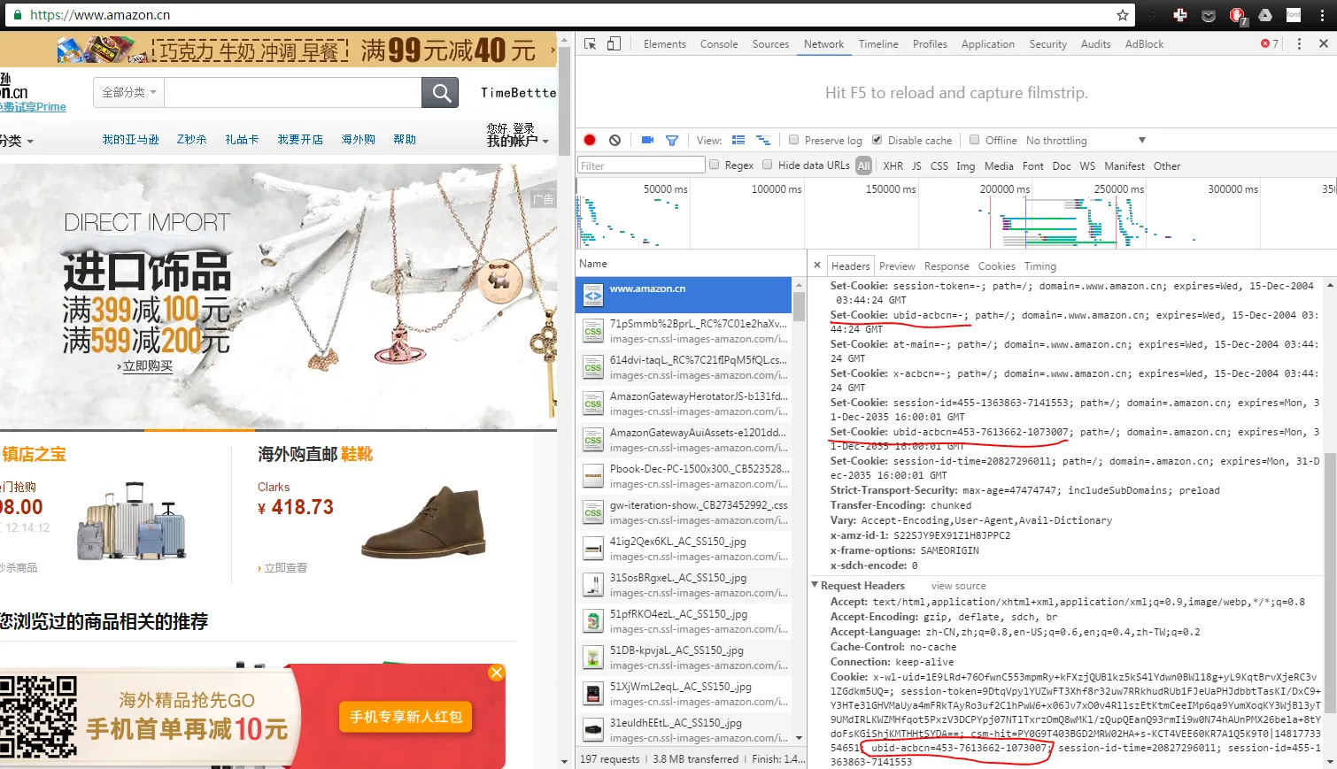Enable the Regex filter checkbox
The width and height of the screenshot is (1337, 769).
715,165
